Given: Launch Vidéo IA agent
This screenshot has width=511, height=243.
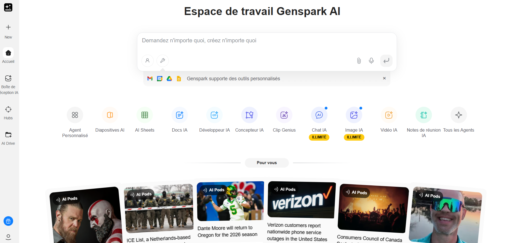Looking at the screenshot, I should [389, 120].
